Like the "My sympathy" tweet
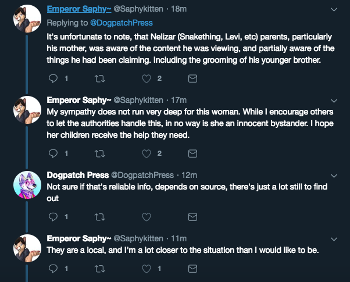This screenshot has height=282, width=350. pyautogui.click(x=147, y=154)
